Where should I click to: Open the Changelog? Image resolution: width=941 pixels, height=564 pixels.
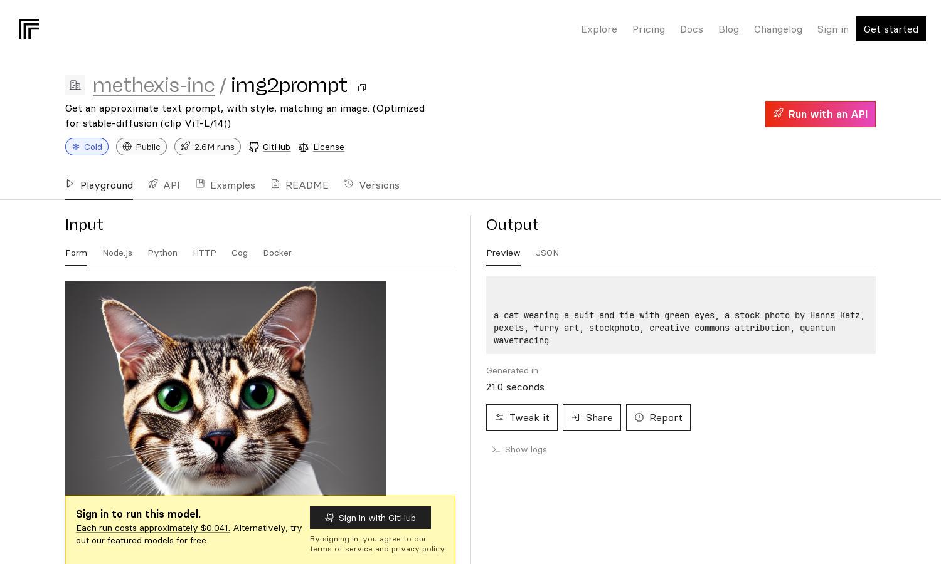(778, 29)
